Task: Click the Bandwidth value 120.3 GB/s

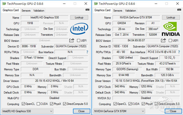Action: tap(167, 75)
